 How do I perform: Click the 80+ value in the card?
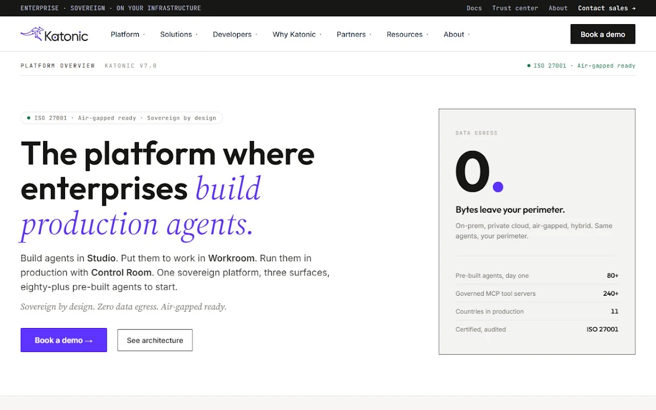click(x=613, y=276)
